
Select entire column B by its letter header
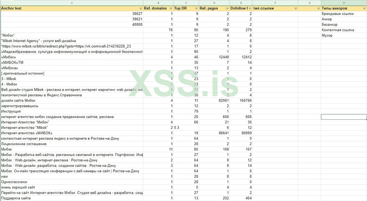coord(158,3)
